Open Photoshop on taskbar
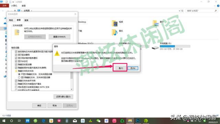 (138, 121)
